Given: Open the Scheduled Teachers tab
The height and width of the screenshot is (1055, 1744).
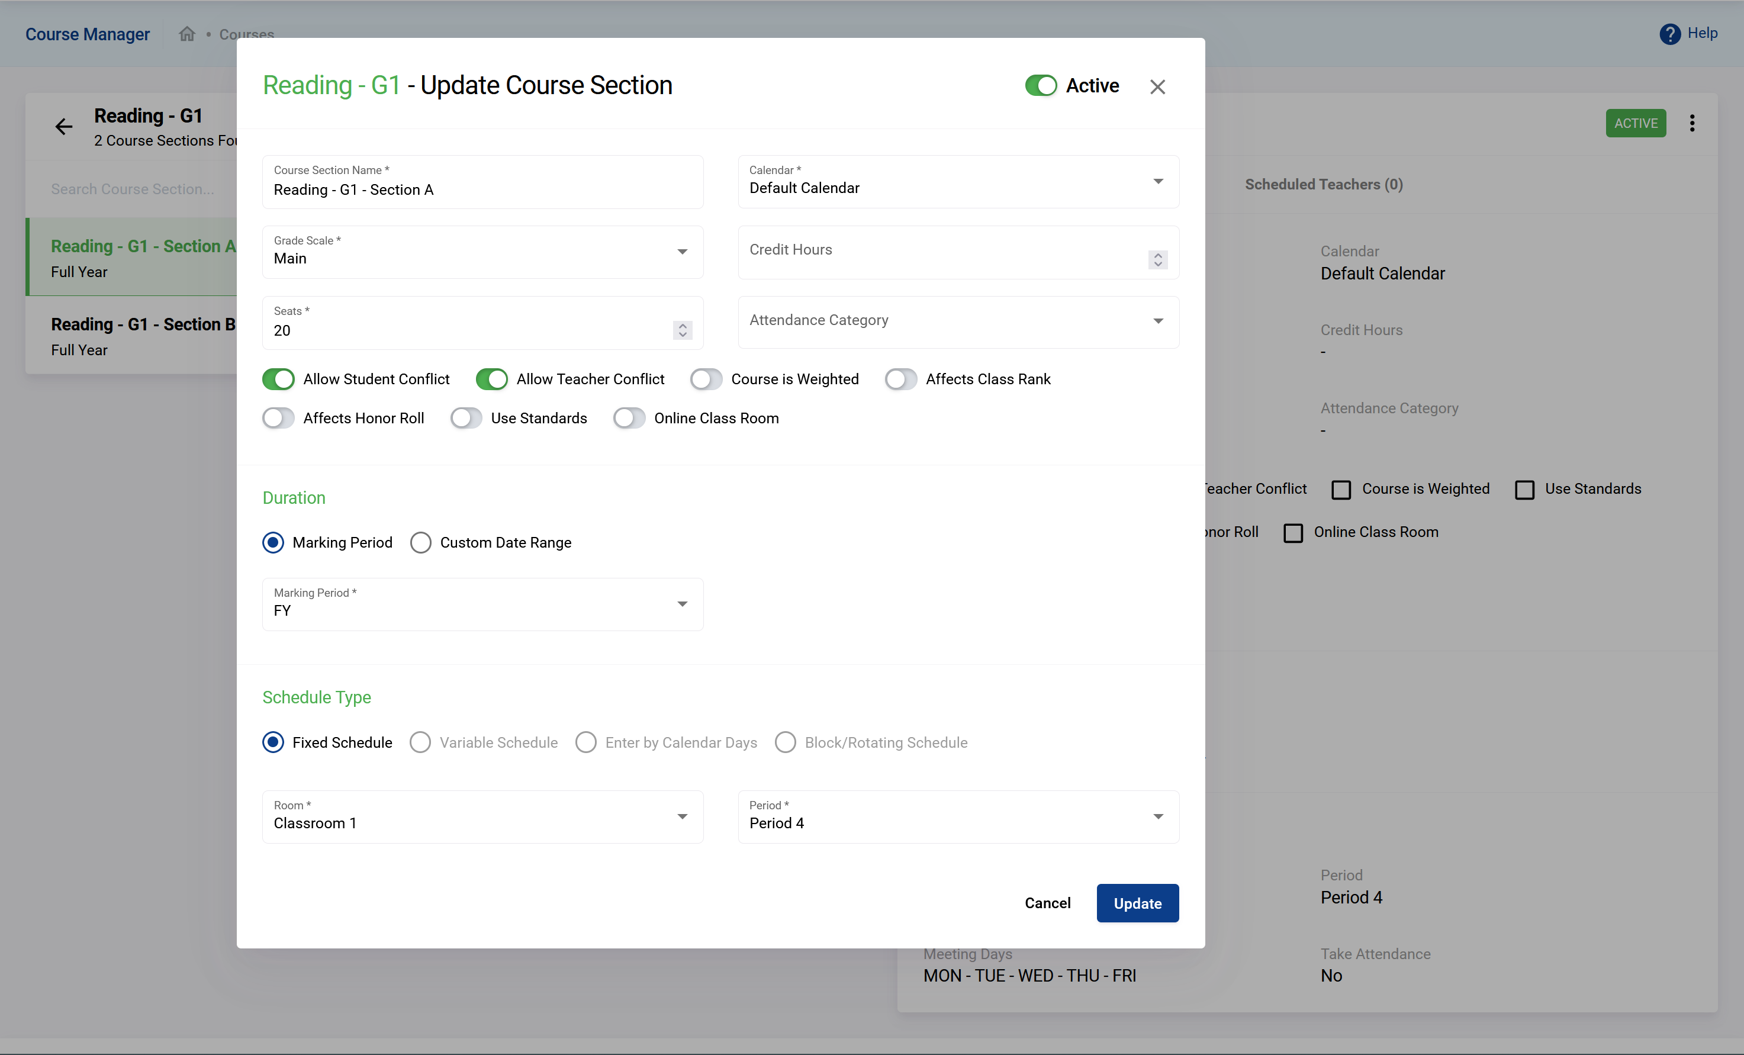Looking at the screenshot, I should point(1323,184).
